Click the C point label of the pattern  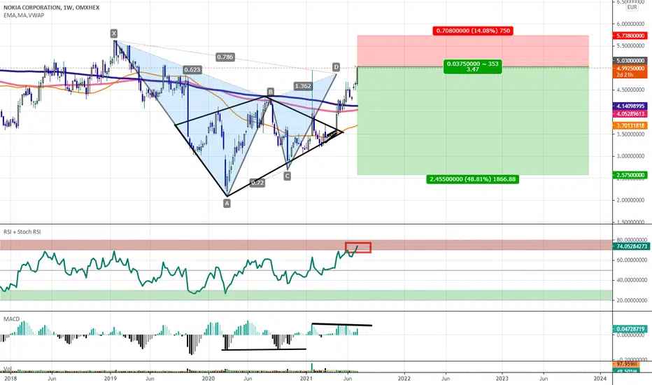[x=287, y=176]
